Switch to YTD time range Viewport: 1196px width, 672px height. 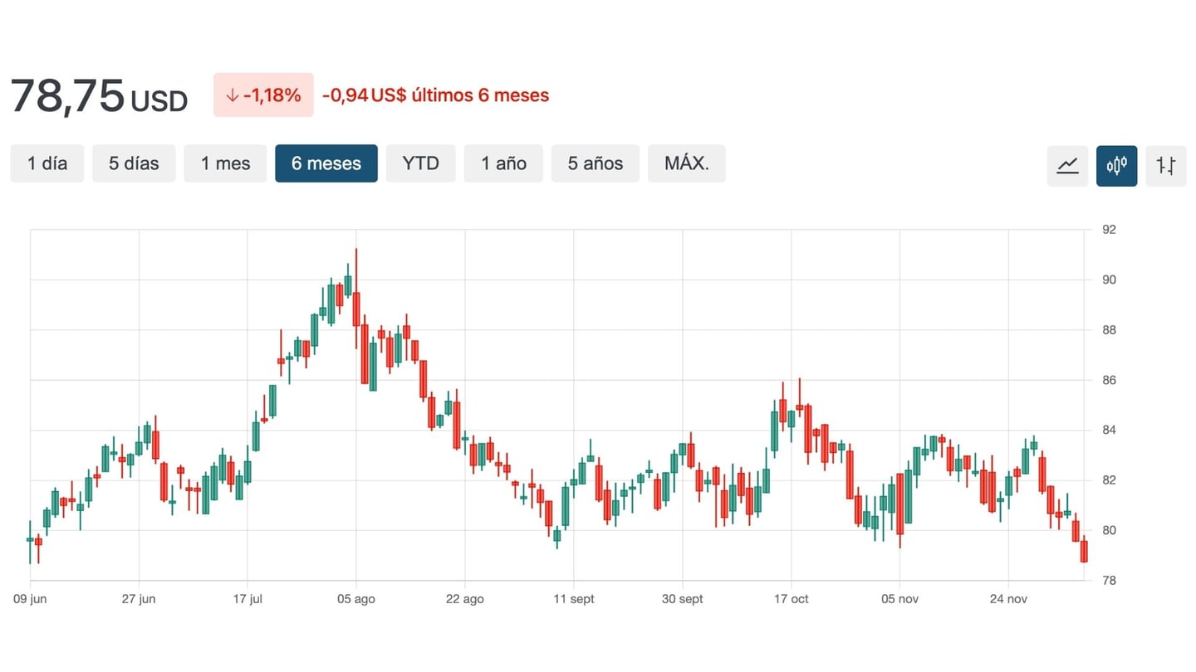click(420, 163)
